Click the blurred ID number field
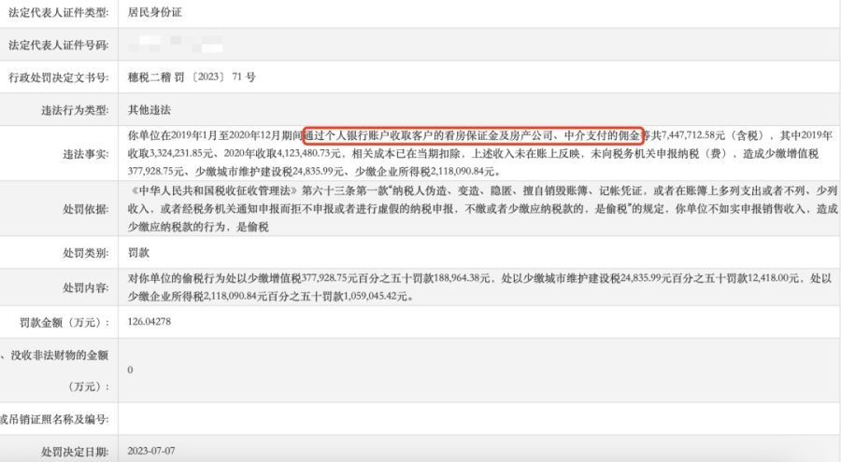The image size is (841, 462). [176, 45]
